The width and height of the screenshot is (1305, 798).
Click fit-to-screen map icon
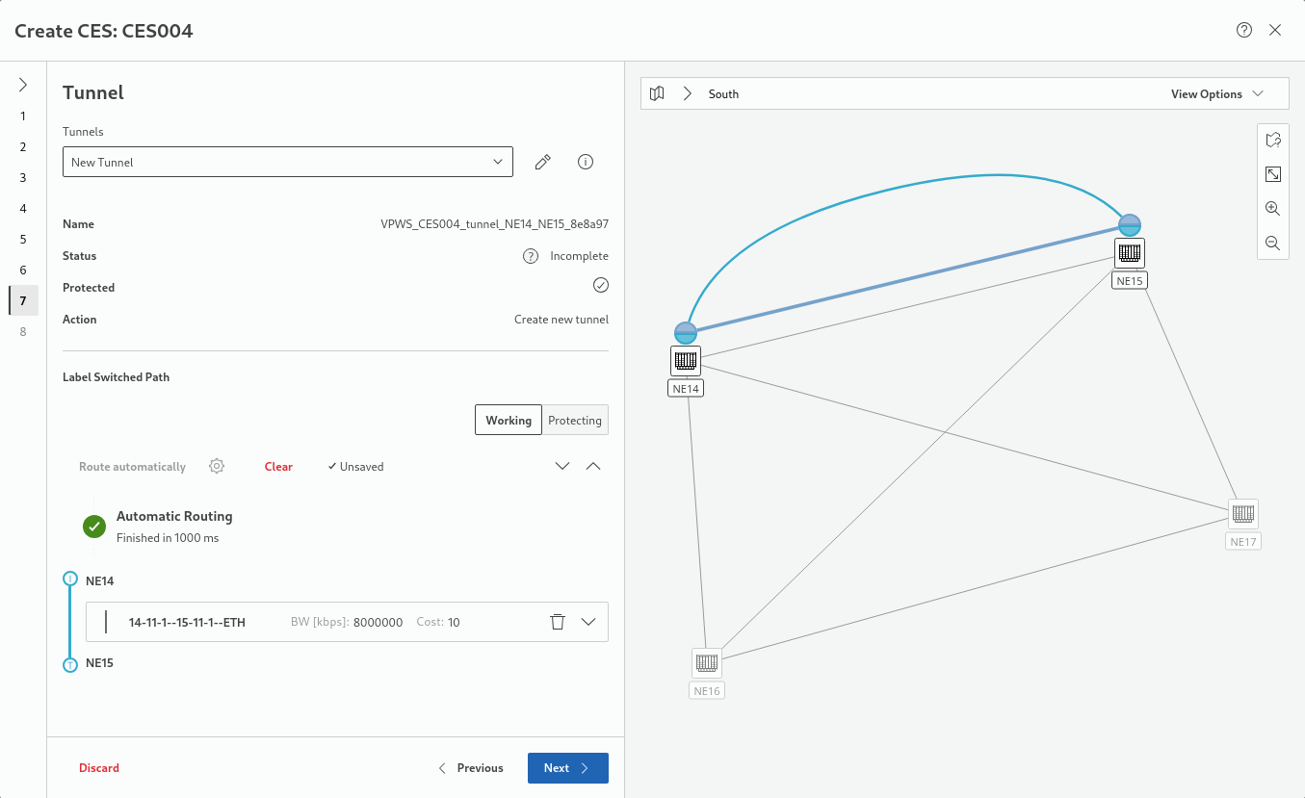1272,174
